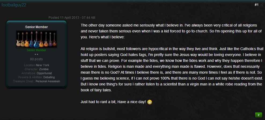Click the Location value New York
This screenshot has width=265, height=120.
(x=42, y=65)
